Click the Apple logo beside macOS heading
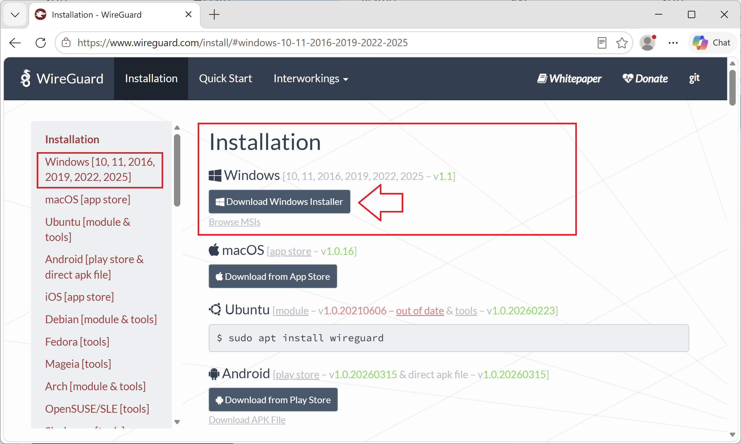The height and width of the screenshot is (444, 741). click(214, 250)
